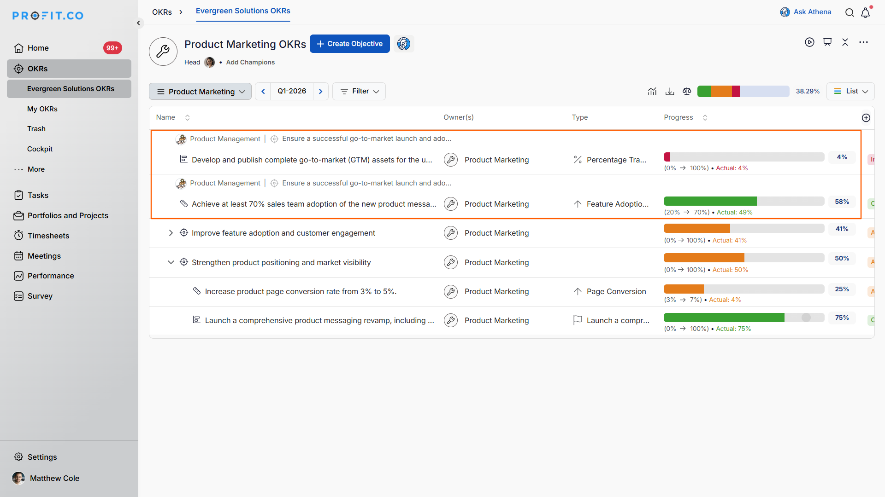Image resolution: width=885 pixels, height=497 pixels.
Task: Open the Product Marketing department dropdown
Action: click(x=200, y=92)
